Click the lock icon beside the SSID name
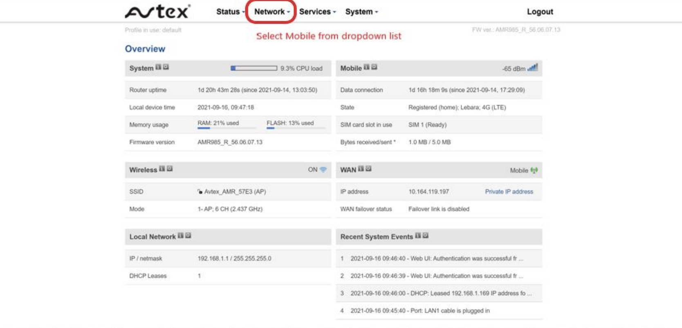Viewport: 682px width, 328px height. coord(200,191)
